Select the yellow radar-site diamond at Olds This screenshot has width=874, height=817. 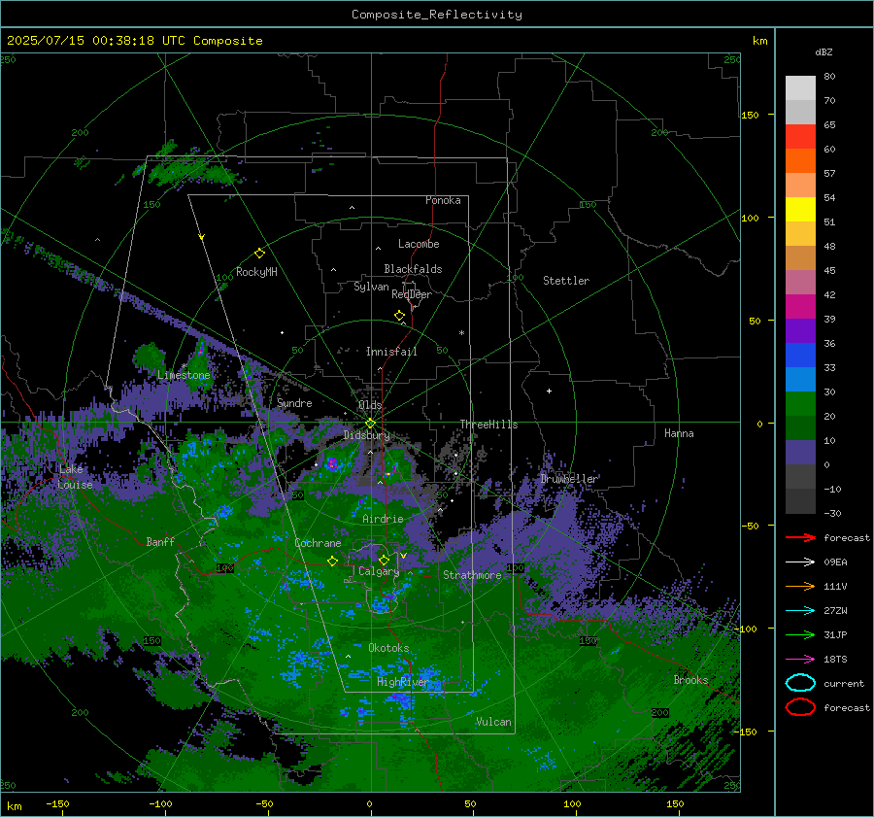(370, 424)
